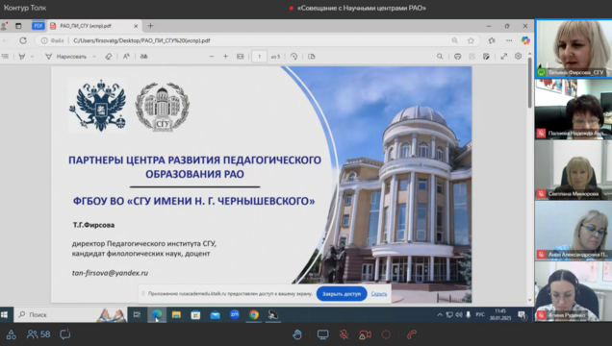The image size is (612, 346).
Task: Click the screen sharing monitor icon
Action: click(x=322, y=334)
